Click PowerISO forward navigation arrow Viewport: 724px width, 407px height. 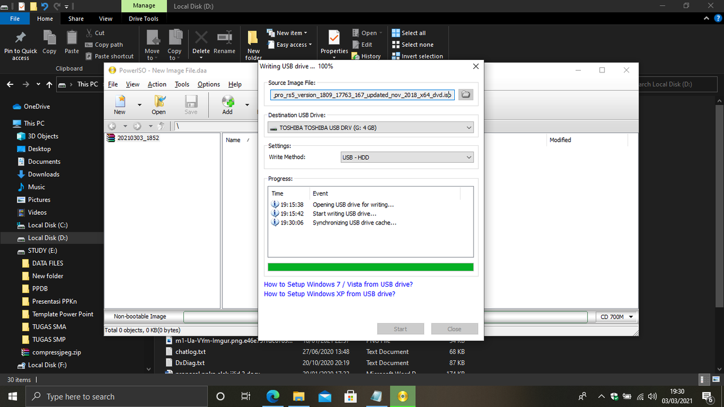(x=137, y=126)
